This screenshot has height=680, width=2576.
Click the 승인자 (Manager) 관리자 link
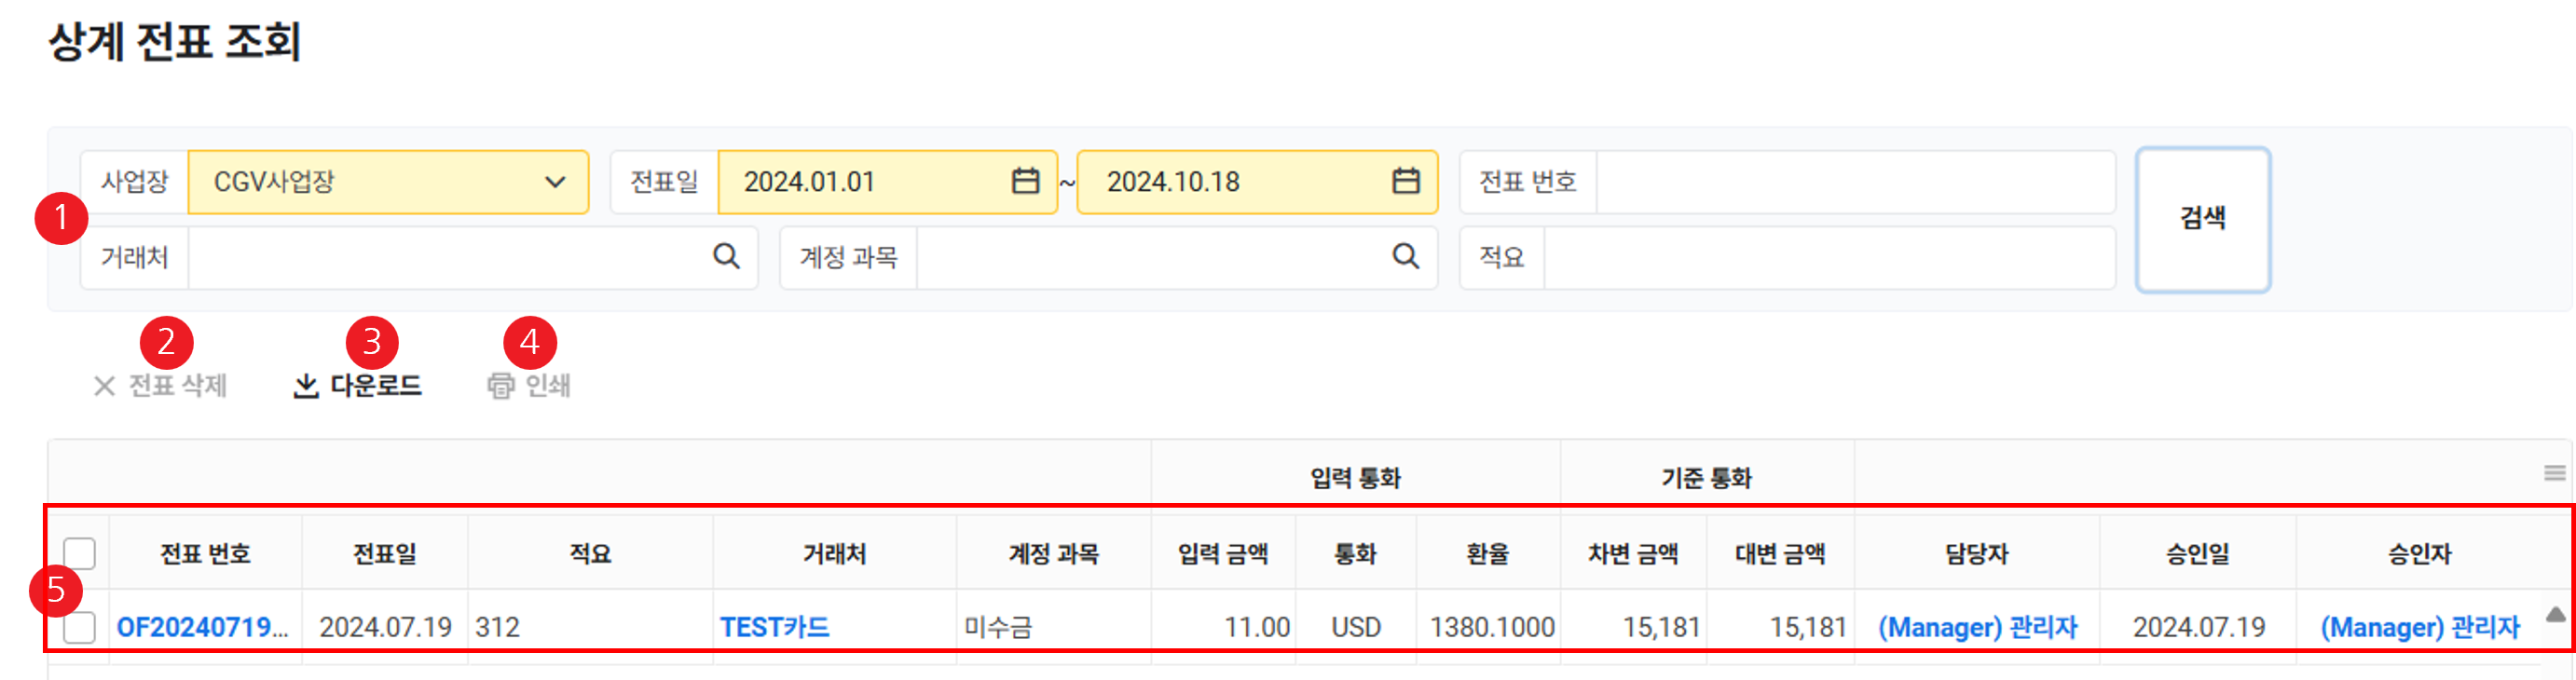coord(2420,627)
